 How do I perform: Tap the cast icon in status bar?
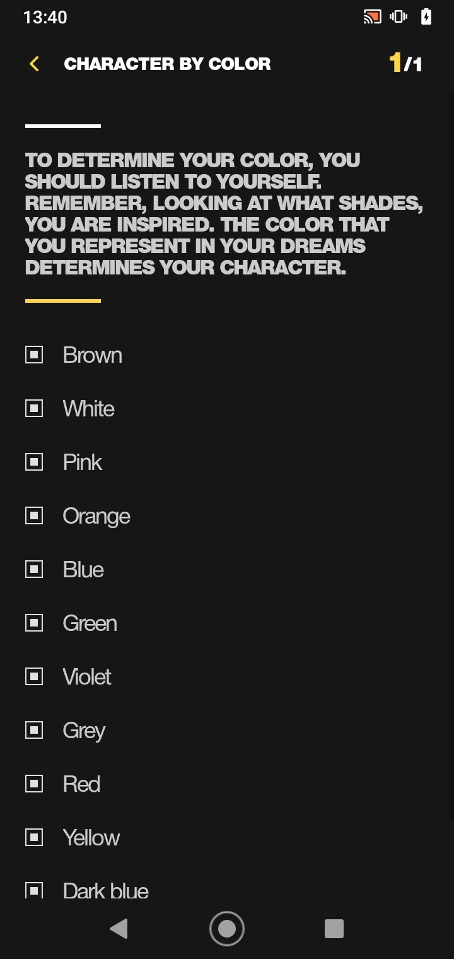point(372,17)
